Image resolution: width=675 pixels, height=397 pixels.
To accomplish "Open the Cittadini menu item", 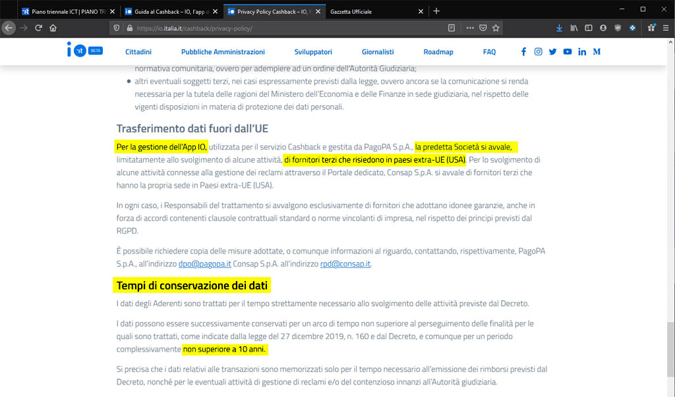I will pos(138,51).
